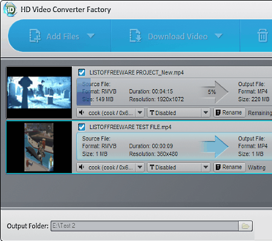Open the audio track dropdown for PROJECT_New
Screen dimensions: 272x241
140,113
